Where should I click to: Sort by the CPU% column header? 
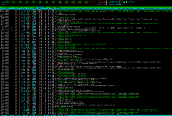click(x=40, y=7)
